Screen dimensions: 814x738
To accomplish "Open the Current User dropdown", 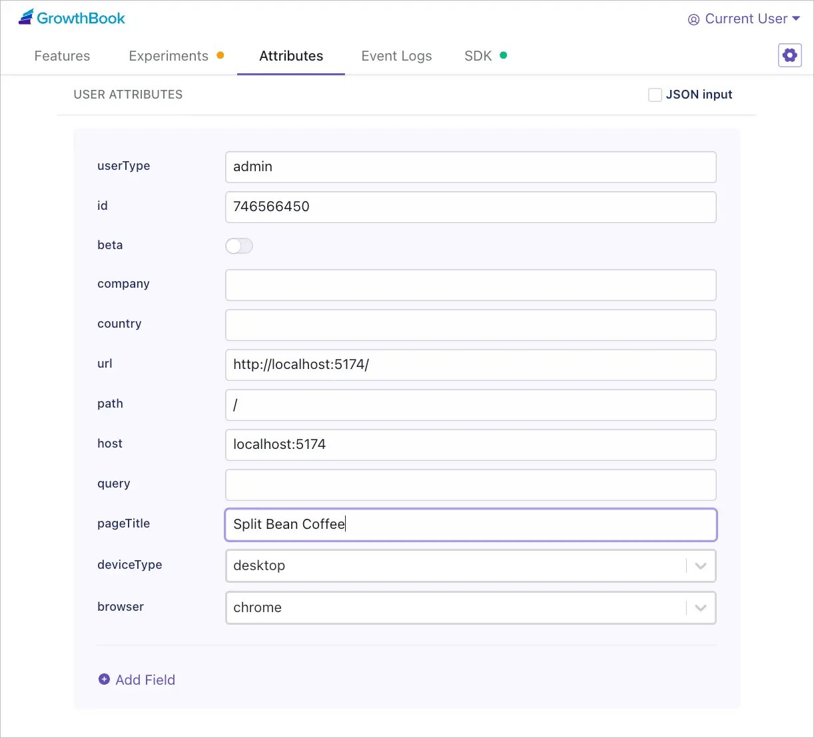I will (x=743, y=19).
